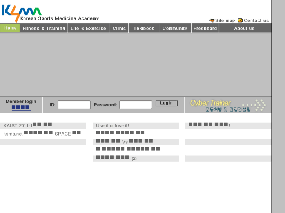Open the Textbook menu
The height and width of the screenshot is (213, 285).
point(144,28)
